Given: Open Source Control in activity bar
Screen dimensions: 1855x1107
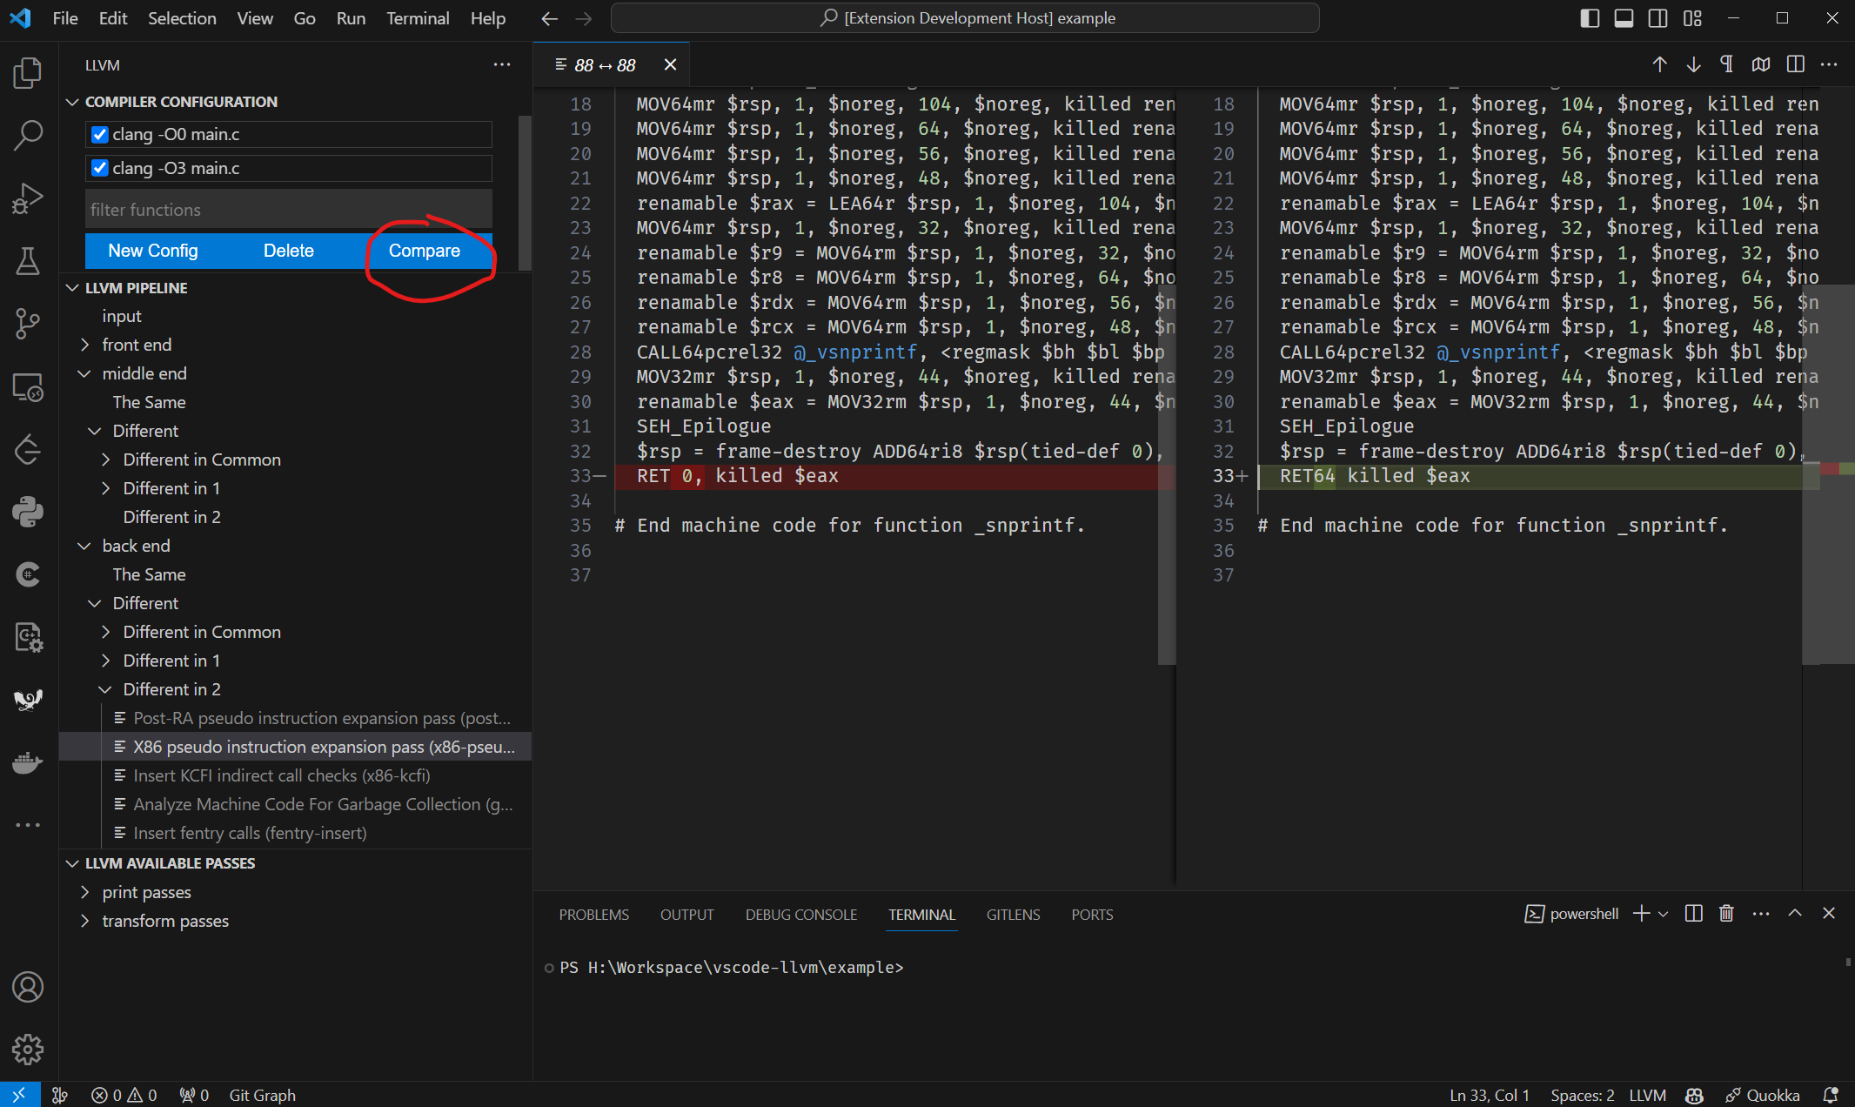Looking at the screenshot, I should 28,324.
